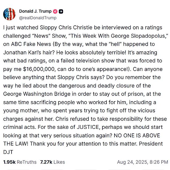The image size is (170, 170).
Task: Click the "$16,000,000" amount in post
Action: click(39, 69)
